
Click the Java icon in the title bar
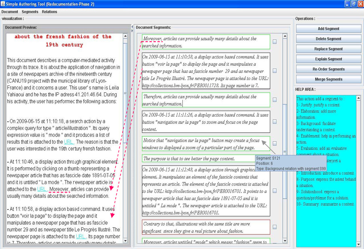pyautogui.click(x=3, y=4)
